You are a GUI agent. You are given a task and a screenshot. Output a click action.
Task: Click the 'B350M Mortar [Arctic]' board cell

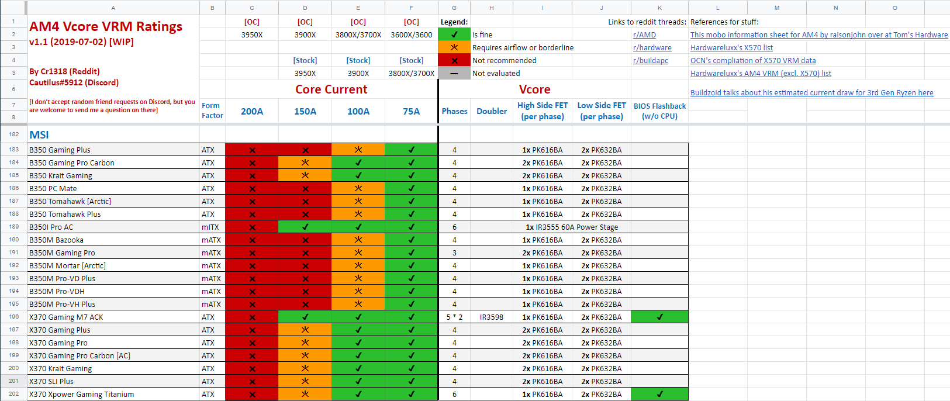113,265
